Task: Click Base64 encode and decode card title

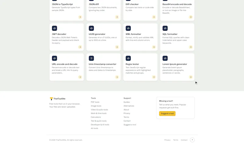Action: pyautogui.click(x=177, y=4)
